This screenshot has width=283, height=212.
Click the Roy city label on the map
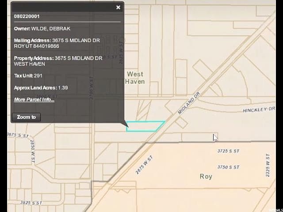(206, 176)
